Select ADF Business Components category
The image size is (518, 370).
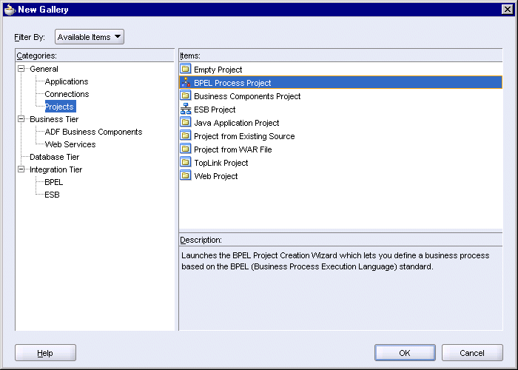coord(93,132)
